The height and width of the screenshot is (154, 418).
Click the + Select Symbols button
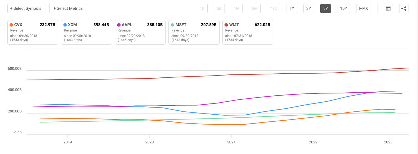click(26, 8)
